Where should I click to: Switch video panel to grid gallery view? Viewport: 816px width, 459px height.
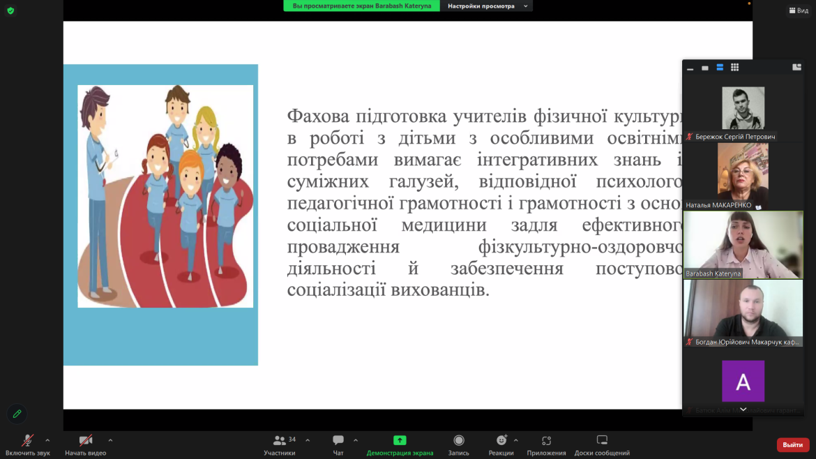pyautogui.click(x=734, y=68)
